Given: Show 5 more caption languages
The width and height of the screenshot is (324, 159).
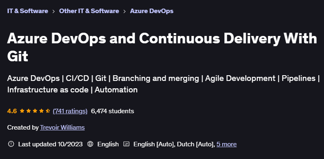Looking at the screenshot, I should (226, 144).
